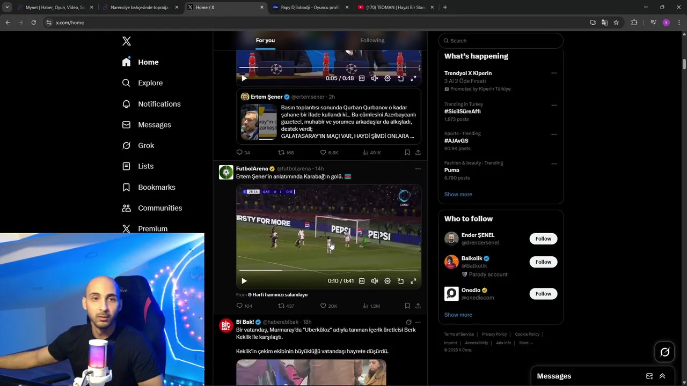Compose new message in Messages drawer
687x386 pixels.
[x=649, y=376]
